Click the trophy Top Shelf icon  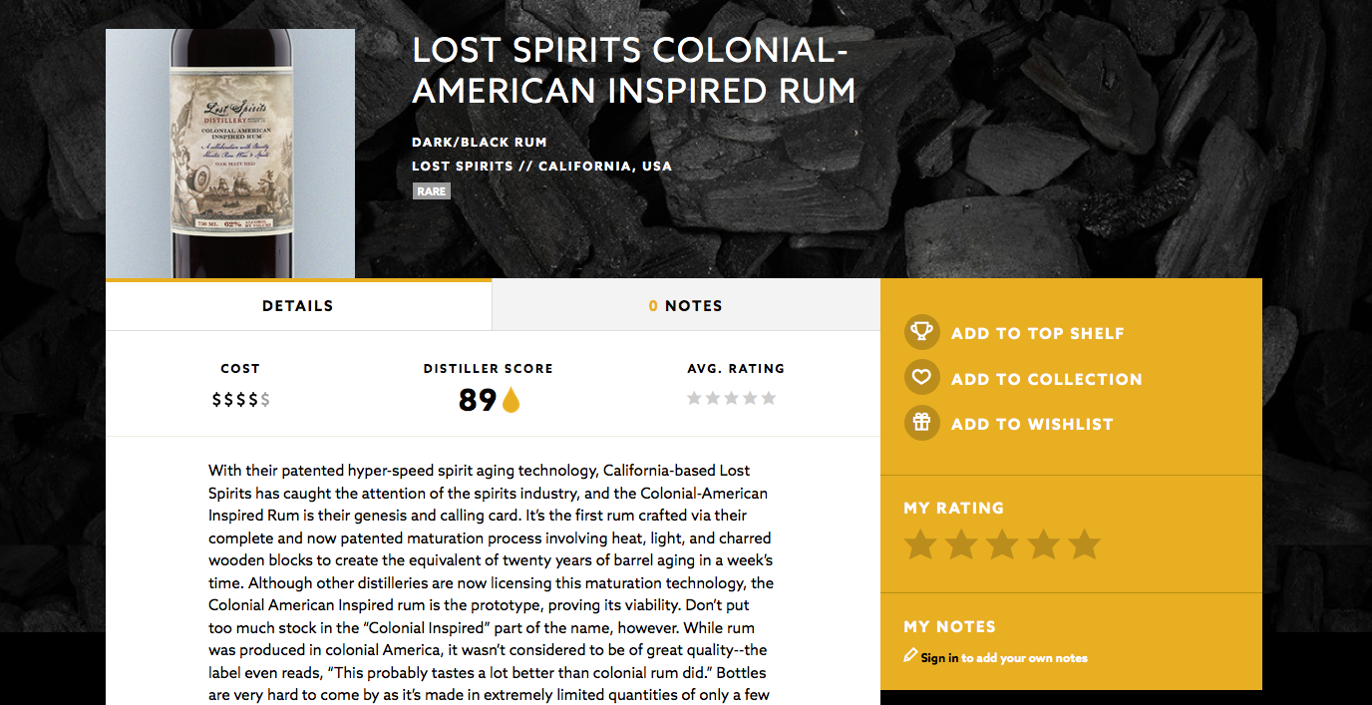click(x=921, y=332)
